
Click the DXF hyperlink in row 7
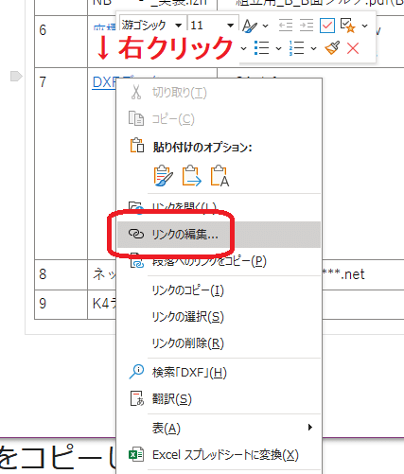104,82
